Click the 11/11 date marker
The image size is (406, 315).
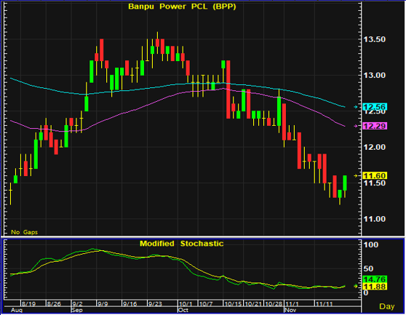coord(324,303)
